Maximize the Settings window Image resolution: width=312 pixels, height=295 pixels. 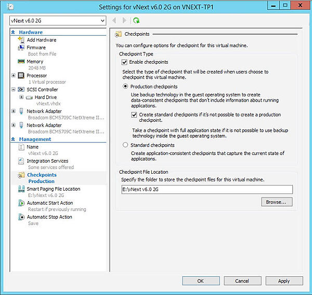pos(285,5)
